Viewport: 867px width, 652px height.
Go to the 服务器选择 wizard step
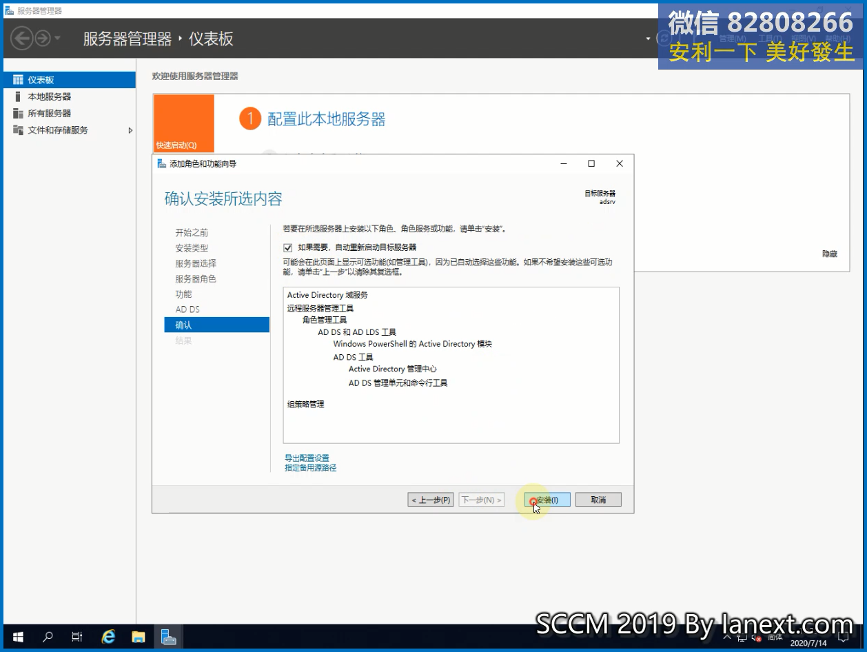(196, 263)
